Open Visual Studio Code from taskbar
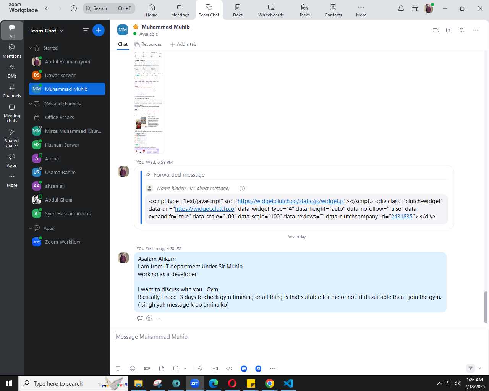The height and width of the screenshot is (391, 489). tap(288, 383)
